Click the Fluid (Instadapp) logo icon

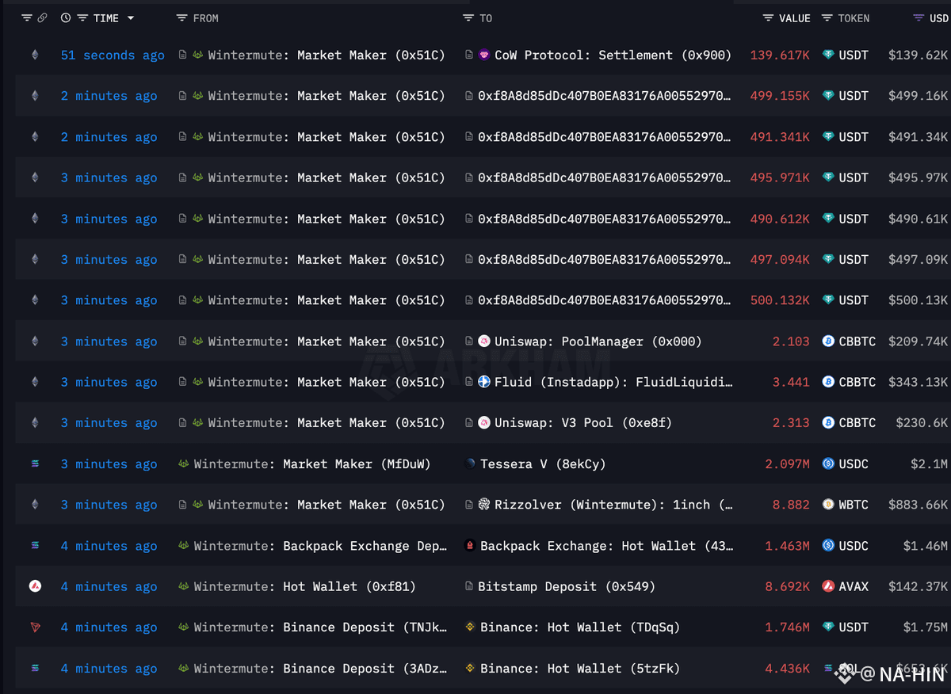coord(484,382)
